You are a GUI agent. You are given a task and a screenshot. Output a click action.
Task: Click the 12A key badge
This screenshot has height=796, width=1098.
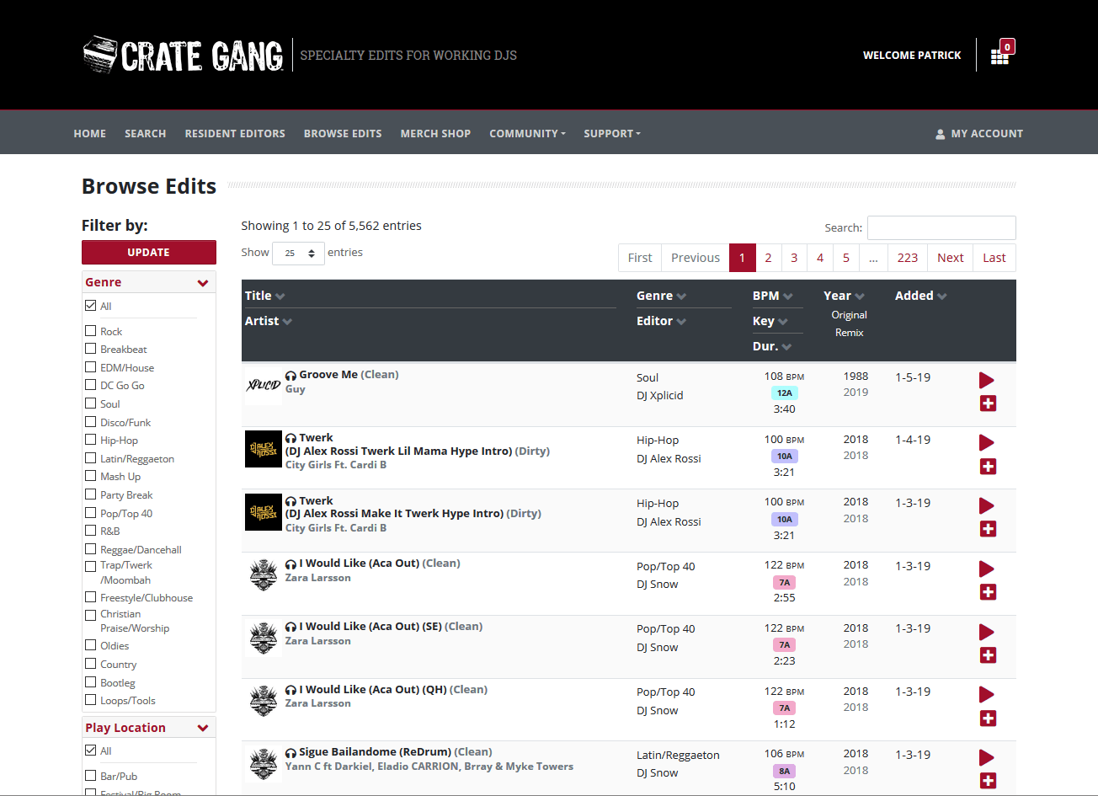pos(784,393)
